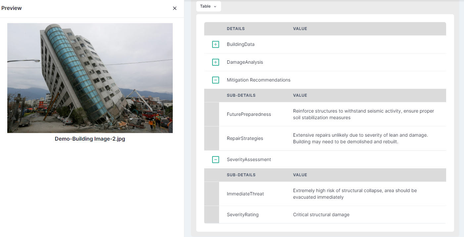Click the ImmediateThreat sub-detail name
The height and width of the screenshot is (237, 464).
[x=245, y=194]
